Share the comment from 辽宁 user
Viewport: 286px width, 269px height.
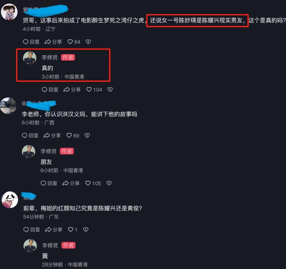[x=53, y=42]
